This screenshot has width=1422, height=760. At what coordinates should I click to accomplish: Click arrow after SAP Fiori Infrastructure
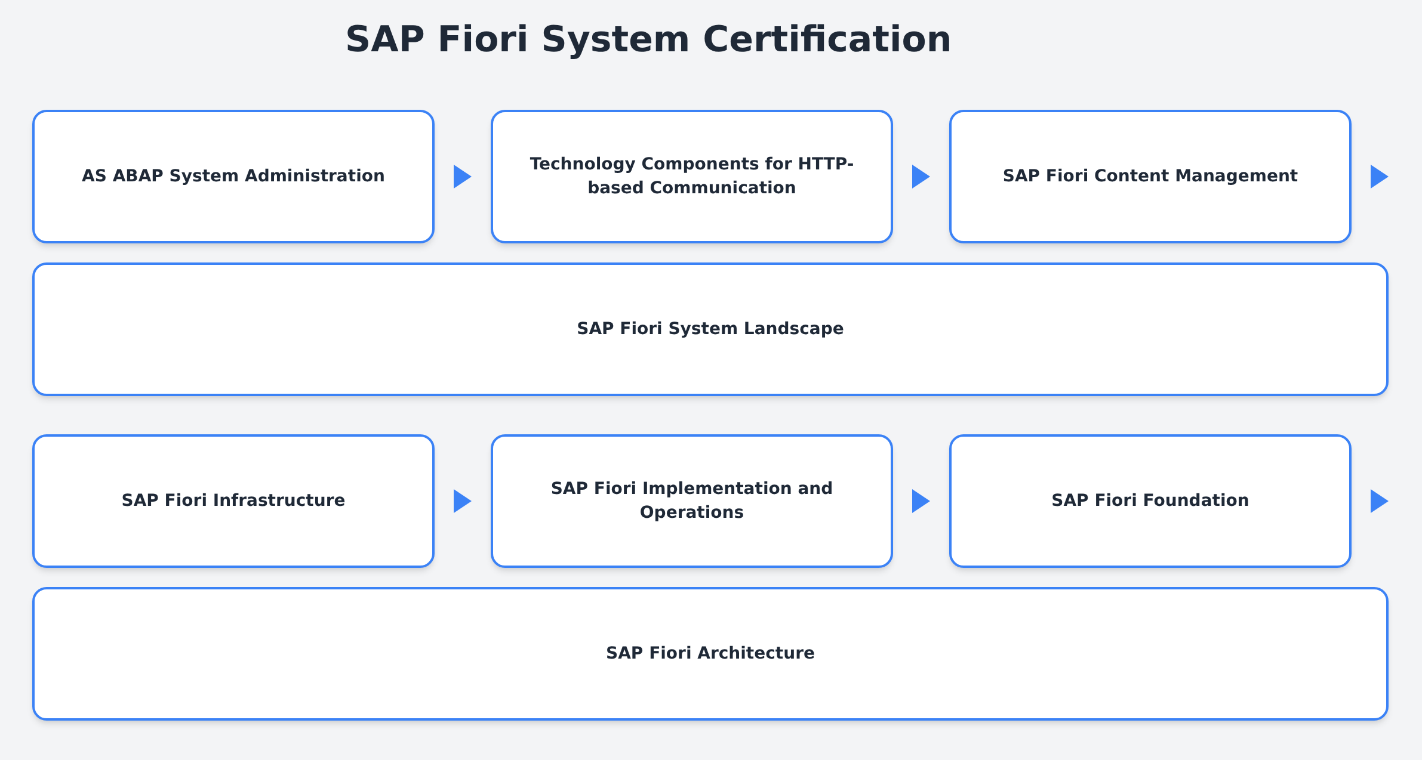(x=461, y=501)
